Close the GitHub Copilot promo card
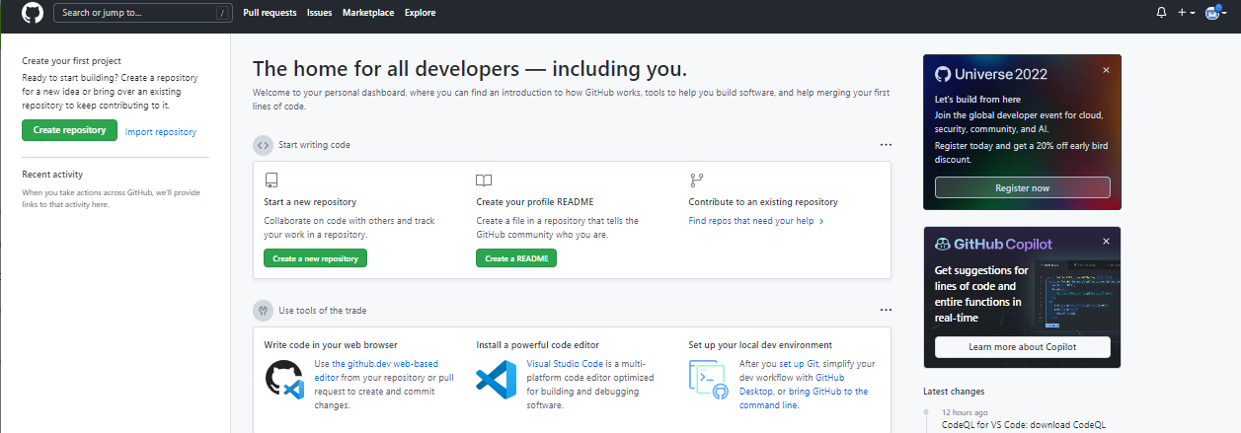Viewport: 1241px width, 433px height. (x=1106, y=242)
